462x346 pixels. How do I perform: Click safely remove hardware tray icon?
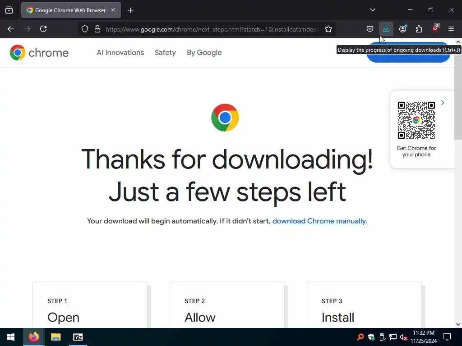pos(382,337)
